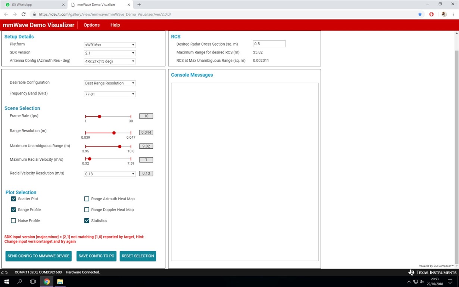Click the muted volume tray icon
This screenshot has width=459, height=287.
tap(422, 281)
